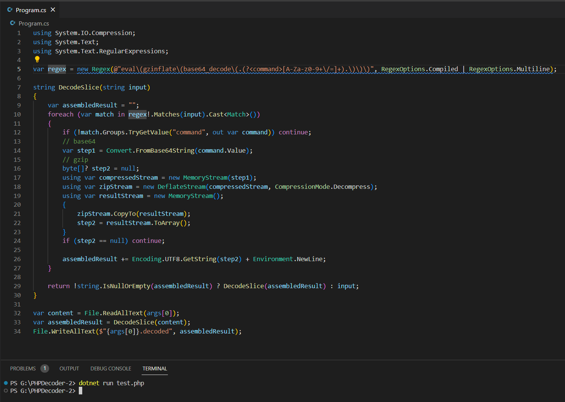Click line number 5 in the gutter

tap(19, 69)
